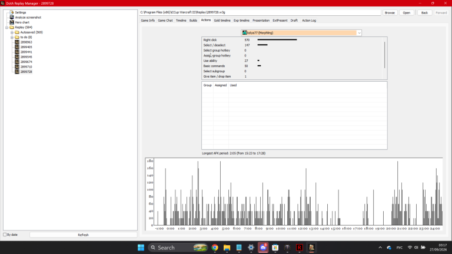Screen dimensions: 452x254
Task: Open the red R app on taskbar
Action: tap(299, 248)
